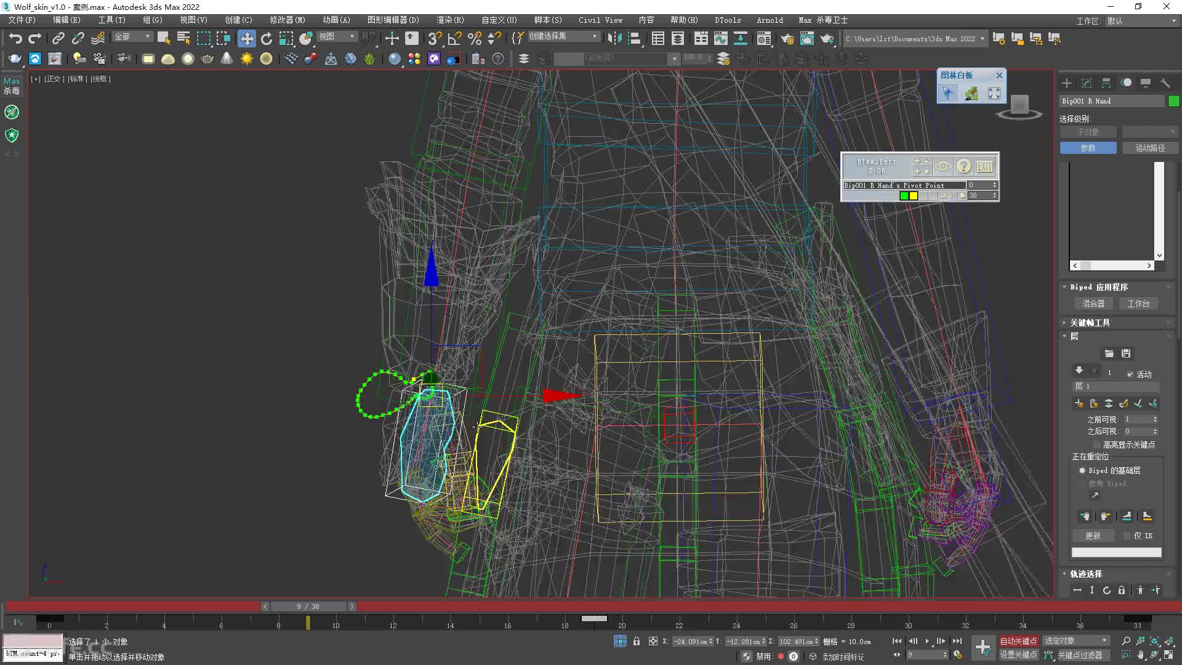
Task: Toggle the Angle Snap icon
Action: (454, 38)
